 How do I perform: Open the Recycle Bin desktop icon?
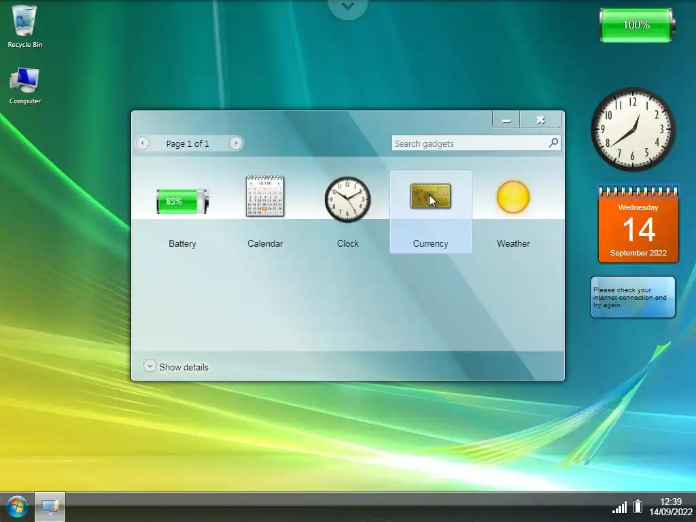(x=25, y=27)
